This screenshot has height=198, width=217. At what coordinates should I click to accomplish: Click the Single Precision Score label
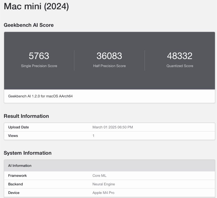pyautogui.click(x=39, y=66)
